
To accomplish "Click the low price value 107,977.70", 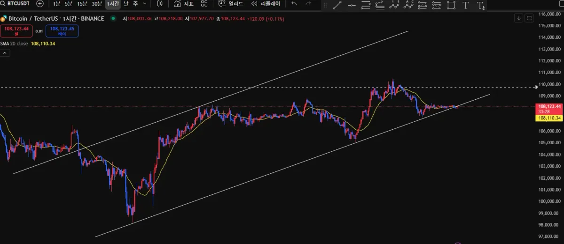I will [201, 19].
